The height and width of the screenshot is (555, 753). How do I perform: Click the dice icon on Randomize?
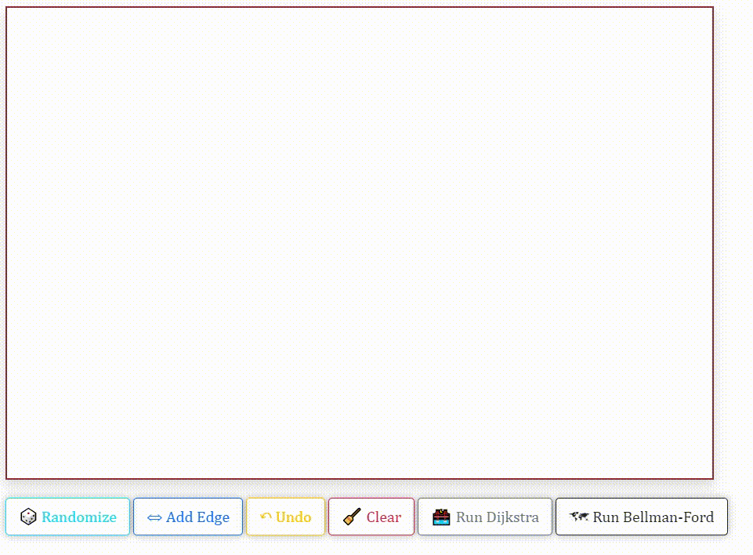click(28, 517)
